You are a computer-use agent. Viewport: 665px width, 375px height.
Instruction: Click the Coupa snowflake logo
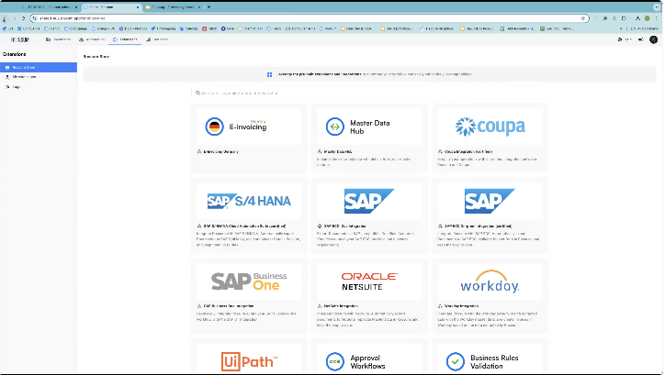coord(466,127)
